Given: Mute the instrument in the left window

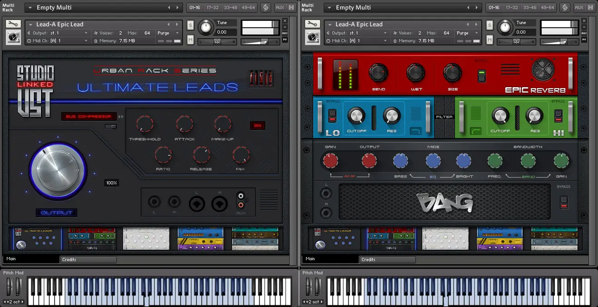Looking at the screenshot, I should pos(190,40).
